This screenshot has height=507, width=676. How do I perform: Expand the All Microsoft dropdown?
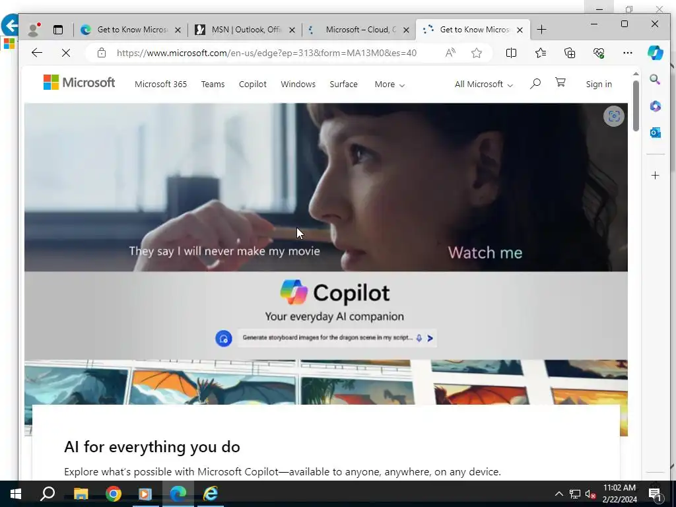[x=483, y=84]
